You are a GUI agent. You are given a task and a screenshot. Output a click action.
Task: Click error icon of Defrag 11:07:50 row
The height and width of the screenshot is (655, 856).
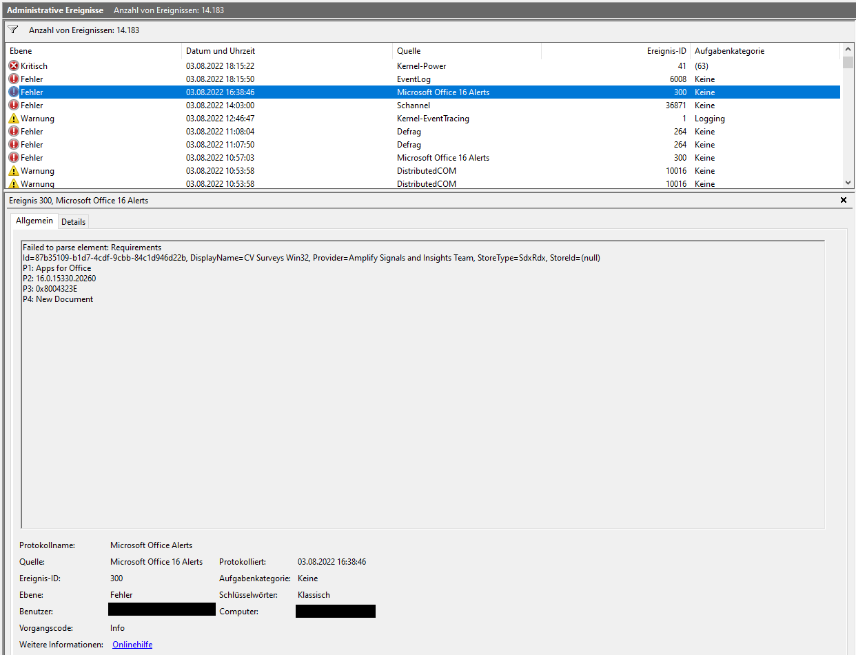(14, 145)
